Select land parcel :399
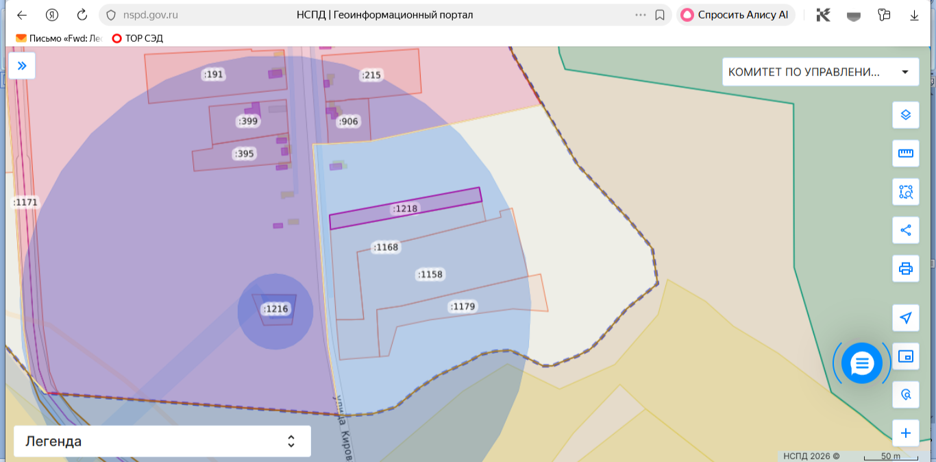 [247, 121]
